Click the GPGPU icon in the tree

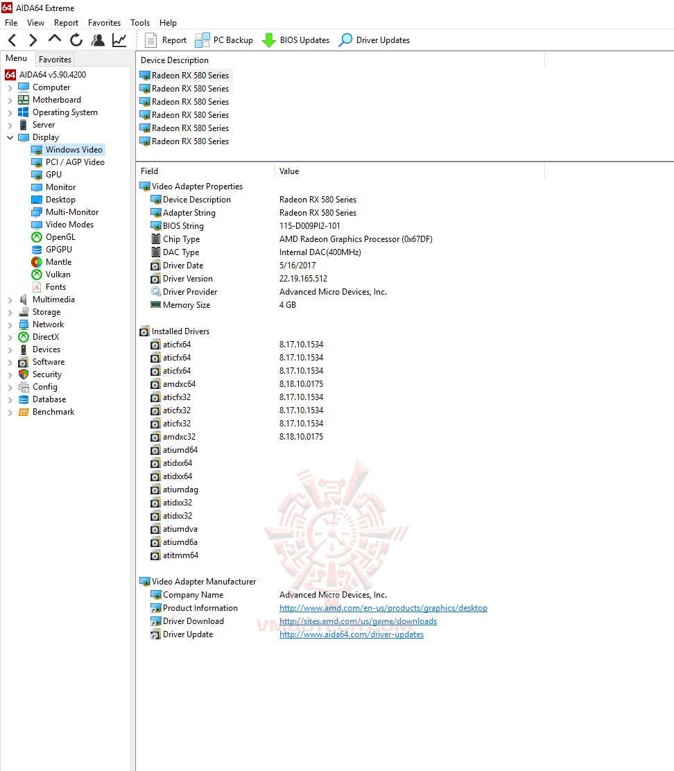(37, 250)
